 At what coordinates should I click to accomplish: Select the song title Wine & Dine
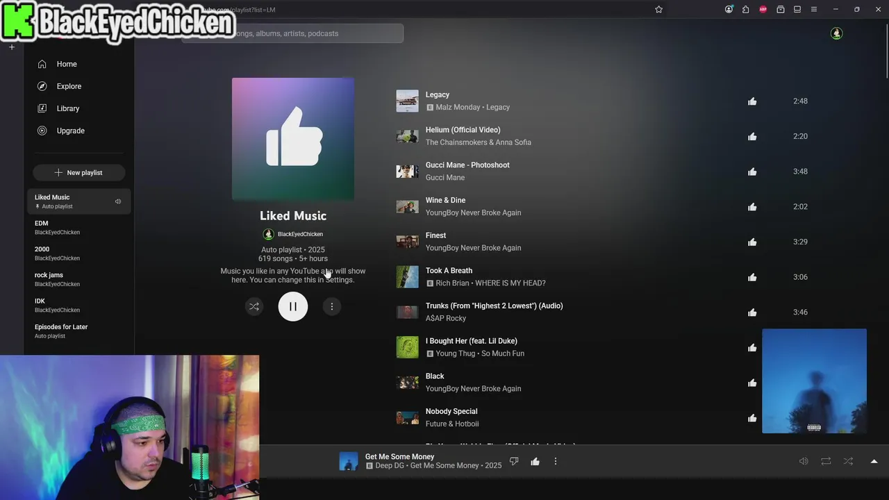point(445,200)
